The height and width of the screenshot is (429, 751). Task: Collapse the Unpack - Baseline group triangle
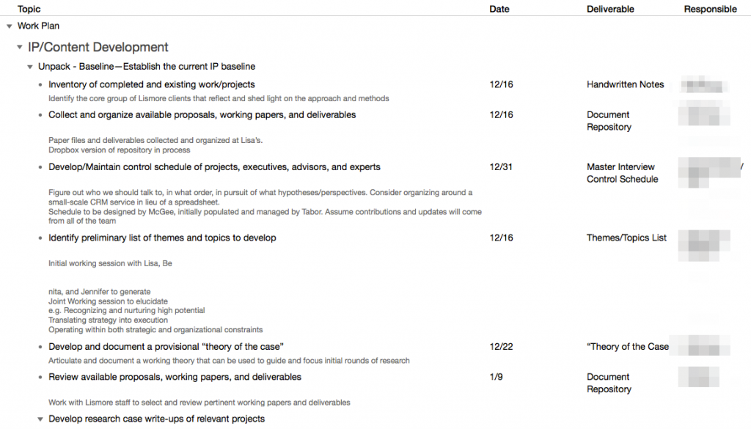30,67
